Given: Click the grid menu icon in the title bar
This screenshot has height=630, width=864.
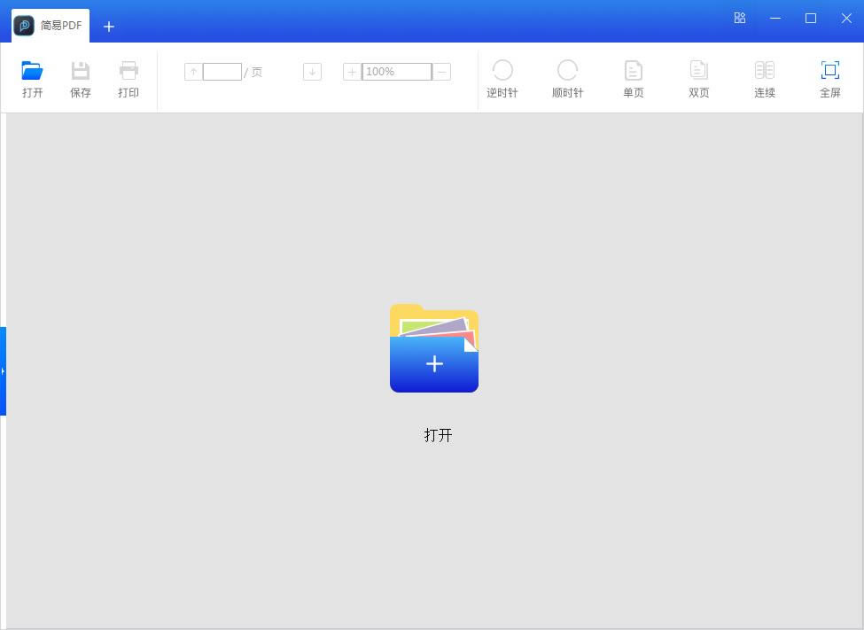Looking at the screenshot, I should click(739, 18).
